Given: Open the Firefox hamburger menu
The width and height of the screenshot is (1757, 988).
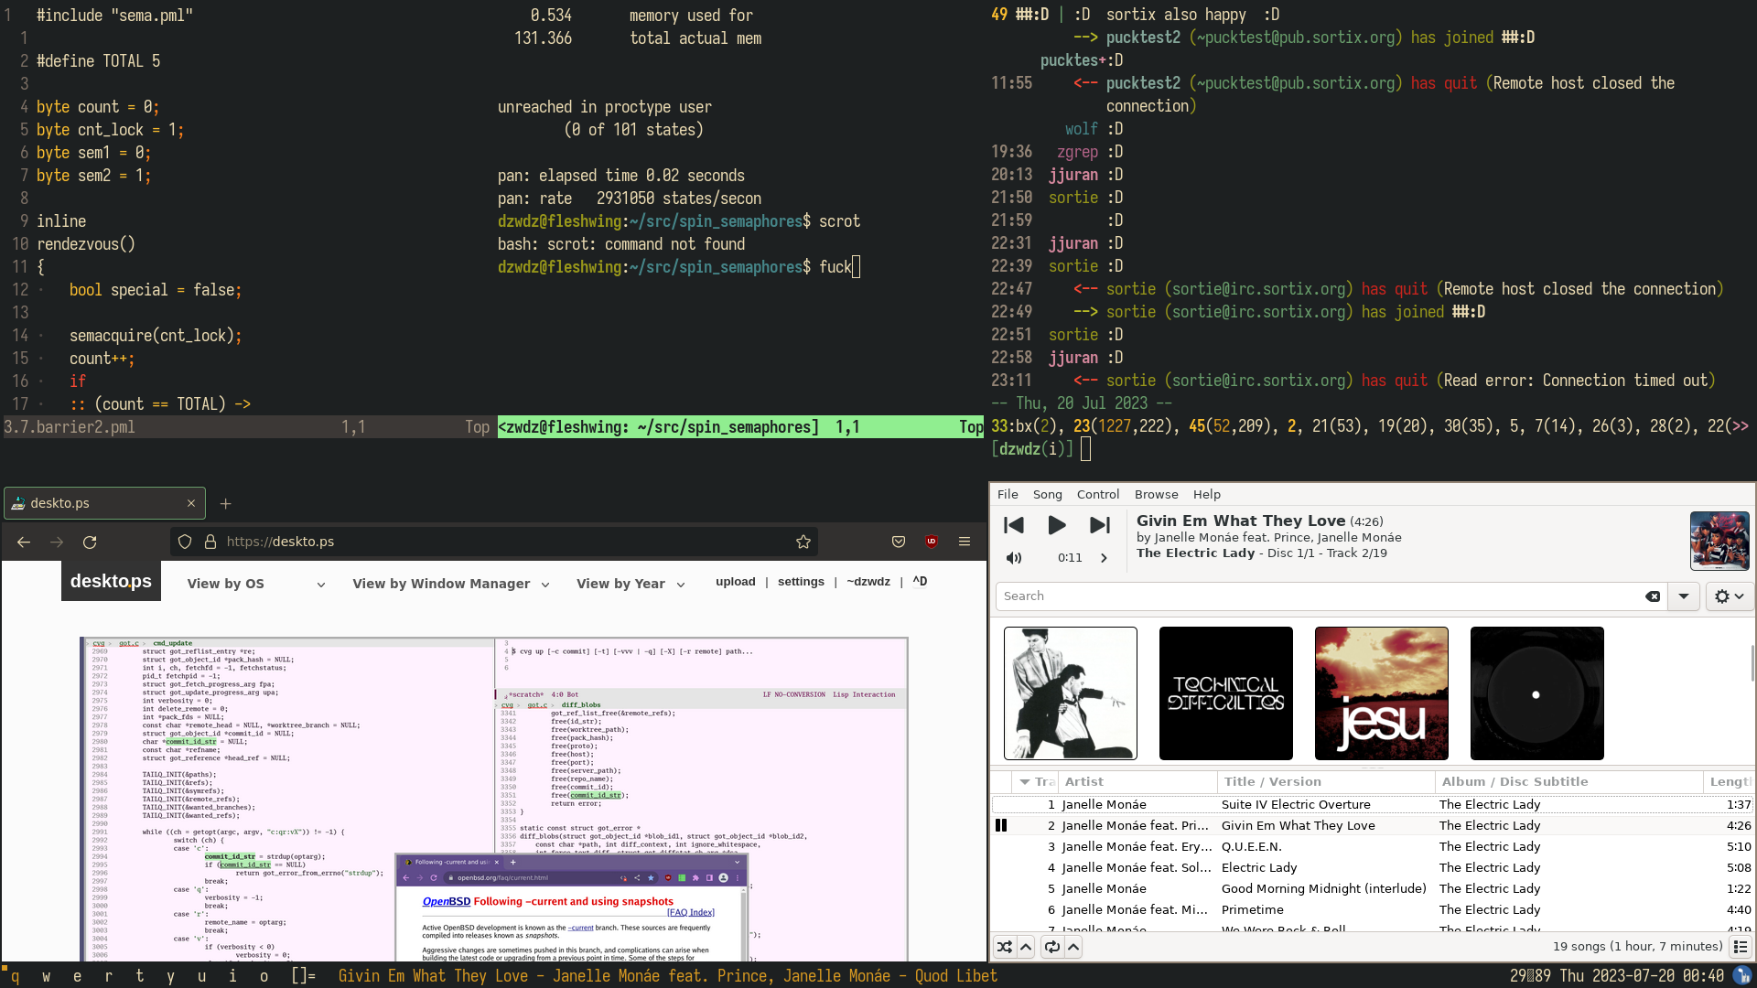Looking at the screenshot, I should coord(965,542).
